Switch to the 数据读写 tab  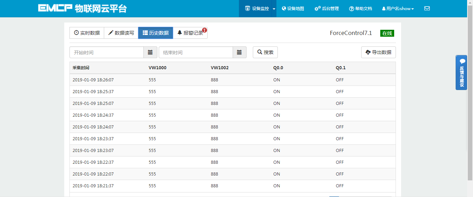coord(121,33)
